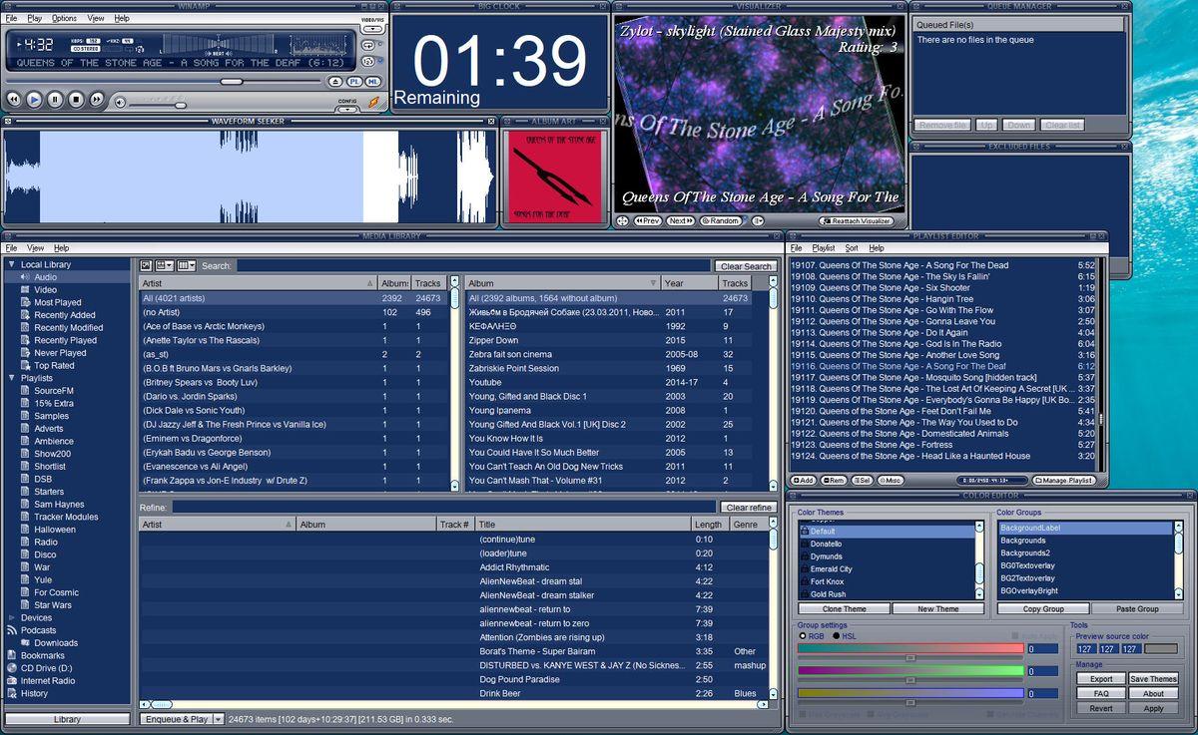Open the view mode dropdown beside Search

coord(165,265)
